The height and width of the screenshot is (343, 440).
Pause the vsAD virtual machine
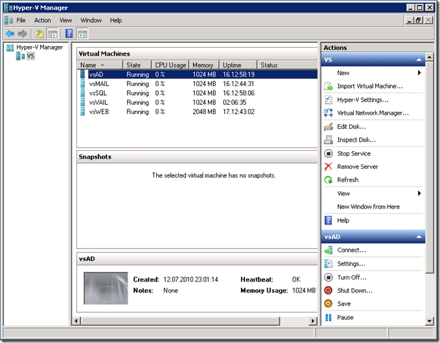pyautogui.click(x=345, y=318)
